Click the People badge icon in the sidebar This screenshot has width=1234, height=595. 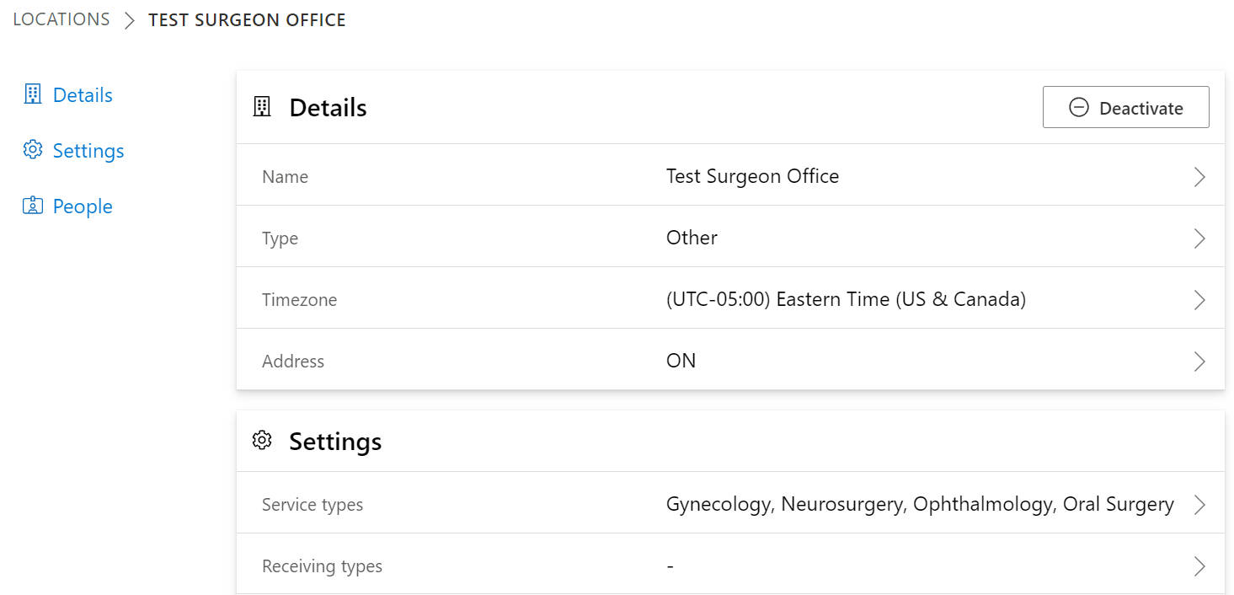[x=31, y=206]
